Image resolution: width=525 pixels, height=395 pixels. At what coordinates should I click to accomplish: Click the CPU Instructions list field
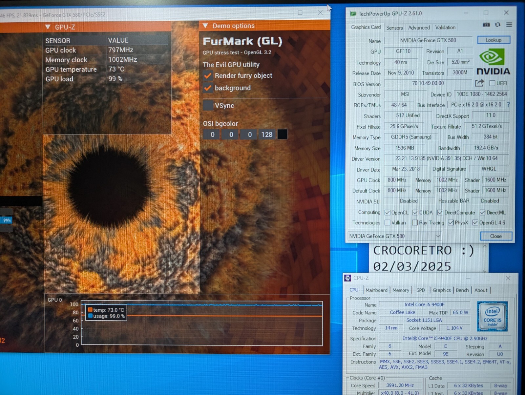point(446,364)
